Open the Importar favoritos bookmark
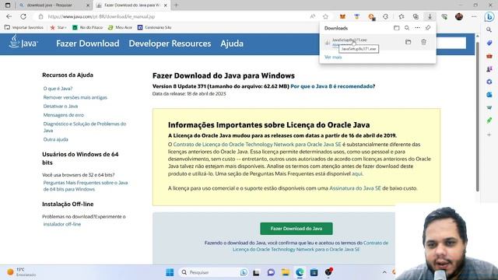 point(24,28)
